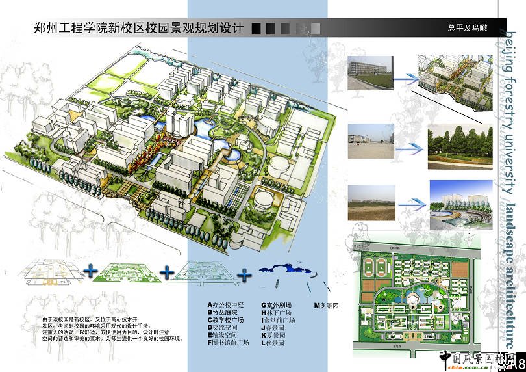The height and width of the screenshot is (372, 526).
Task: Click the second blue plus sign between diagrams
Action: pos(169,271)
